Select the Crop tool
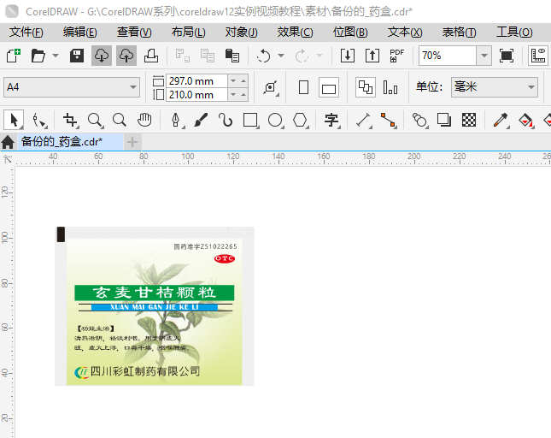Image resolution: width=551 pixels, height=438 pixels. point(70,121)
